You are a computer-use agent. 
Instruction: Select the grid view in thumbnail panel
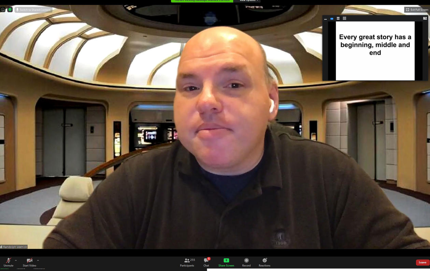pyautogui.click(x=344, y=18)
